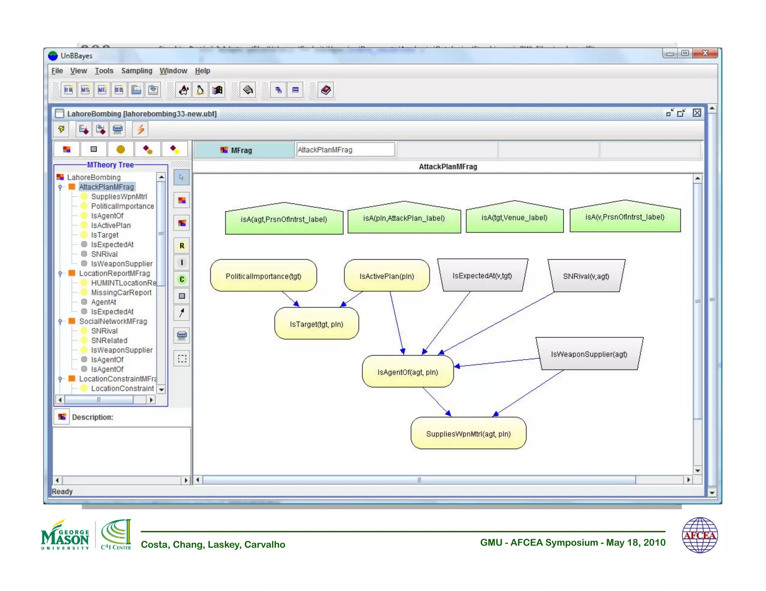Image resolution: width=766 pixels, height=591 pixels.
Task: Select the resident node R tool
Action: pyautogui.click(x=182, y=246)
